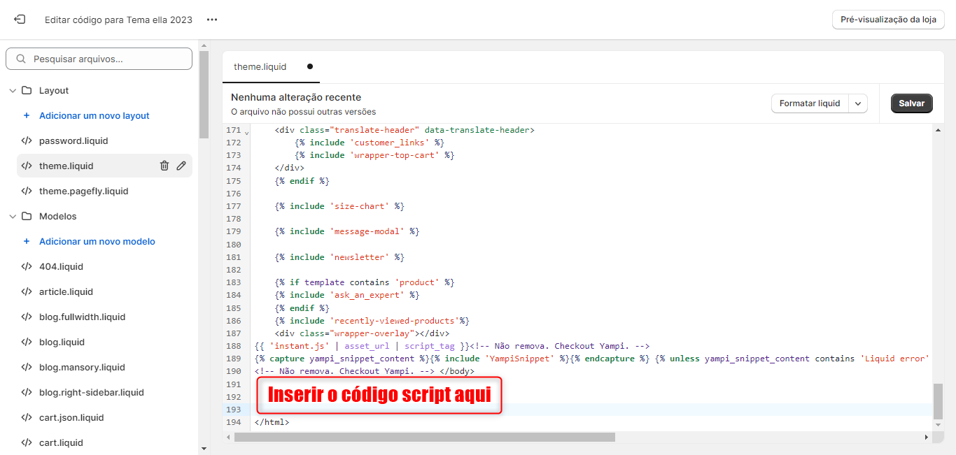Fold code at line 171 arrow
956x455 pixels.
[x=246, y=131]
